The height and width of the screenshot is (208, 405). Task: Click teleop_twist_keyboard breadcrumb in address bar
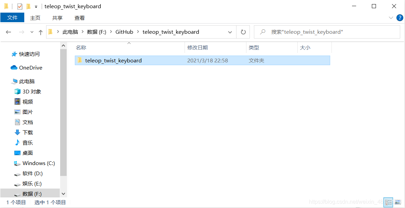click(x=171, y=32)
